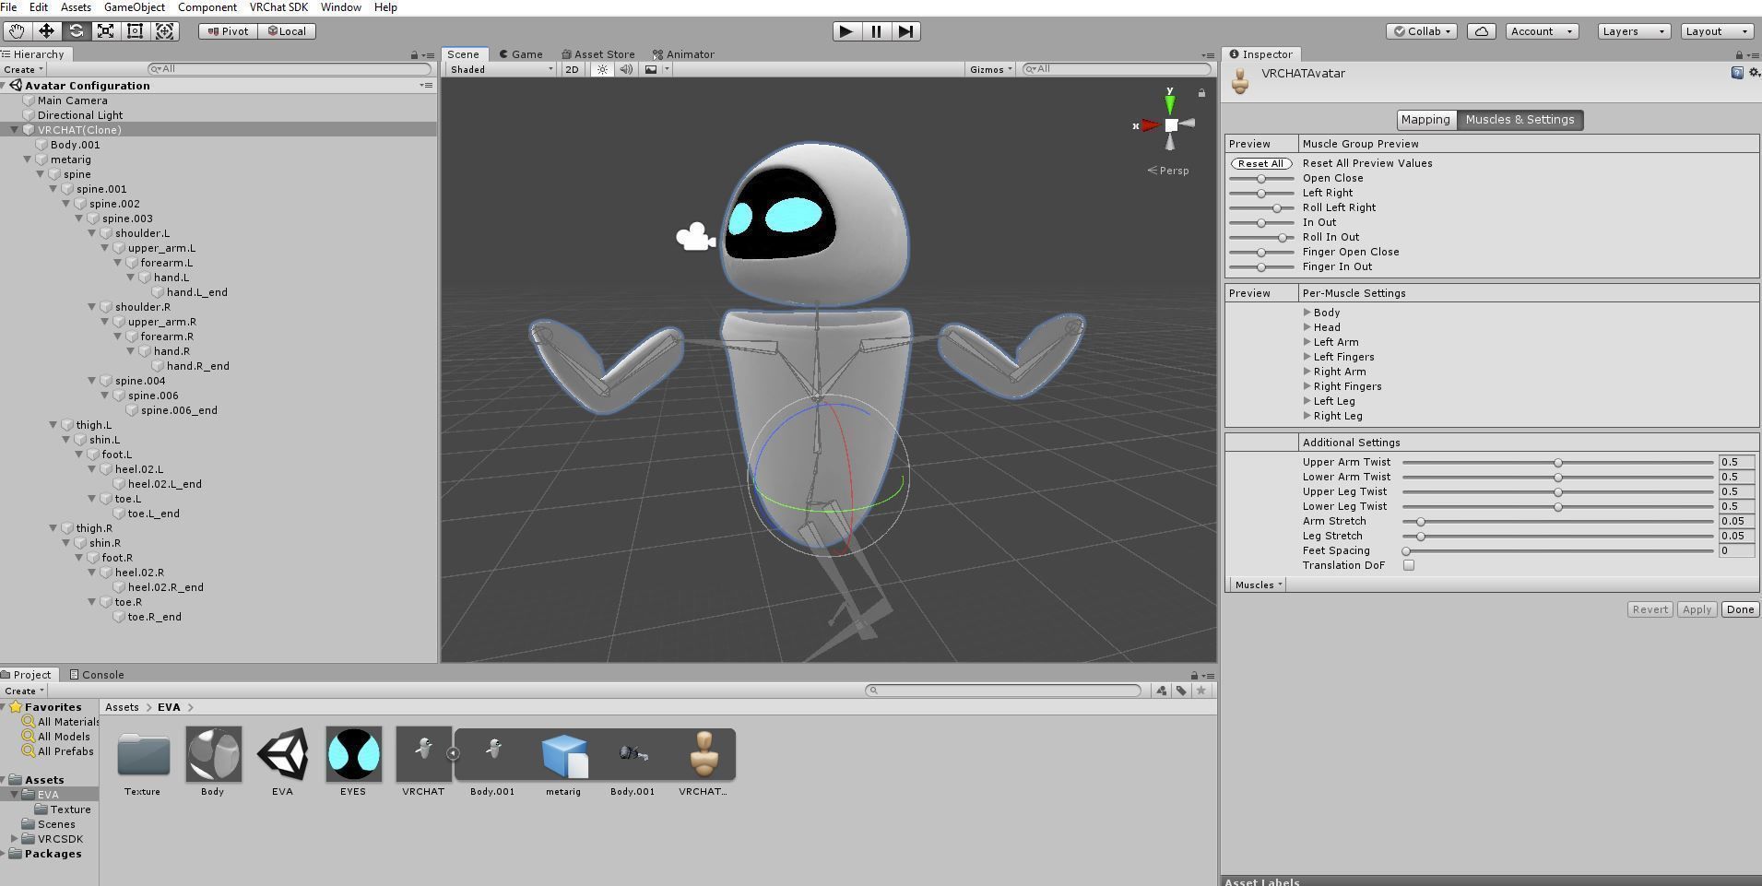Click favorites star icon in Project search
The height and width of the screenshot is (886, 1762).
pyautogui.click(x=1200, y=691)
